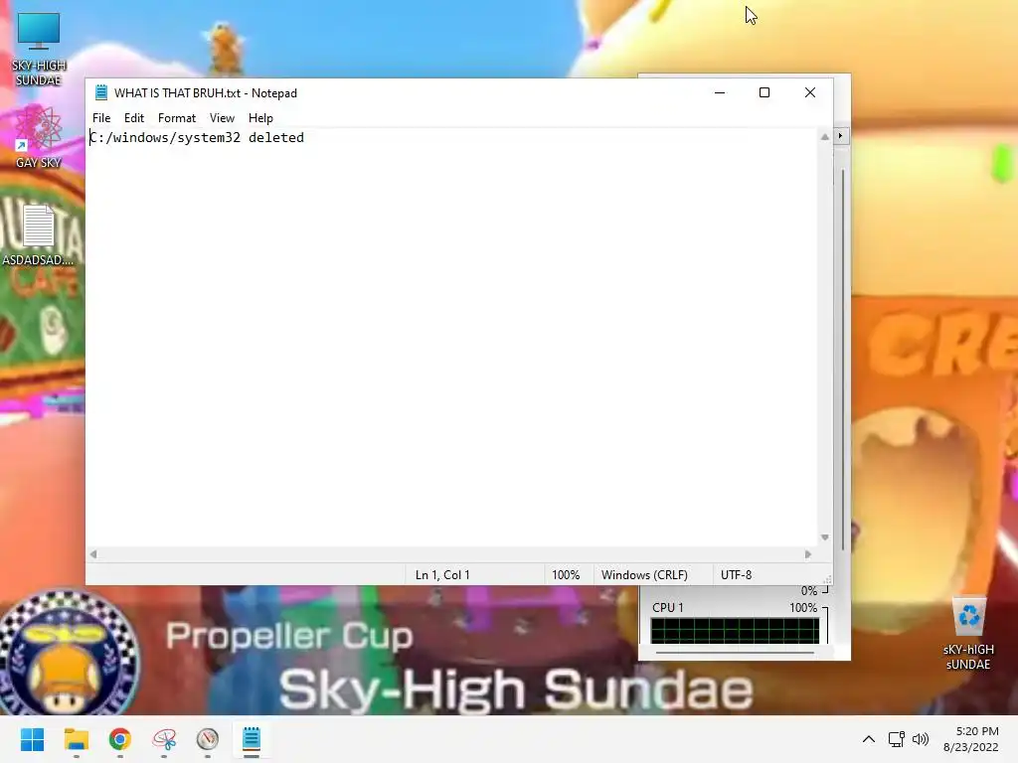Image resolution: width=1018 pixels, height=763 pixels.
Task: Open the Help menu in Notepad
Action: tap(260, 118)
